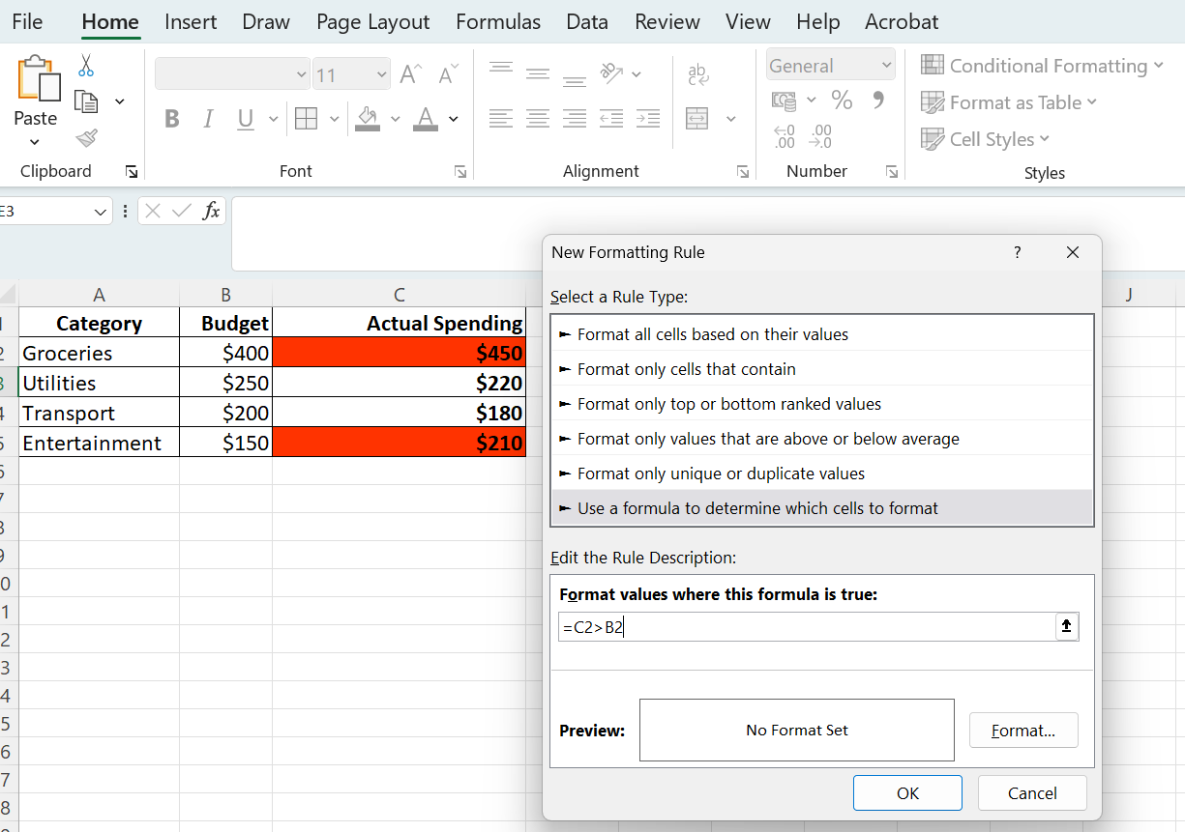The height and width of the screenshot is (832, 1185).
Task: Apply Comma Style
Action: click(x=878, y=100)
